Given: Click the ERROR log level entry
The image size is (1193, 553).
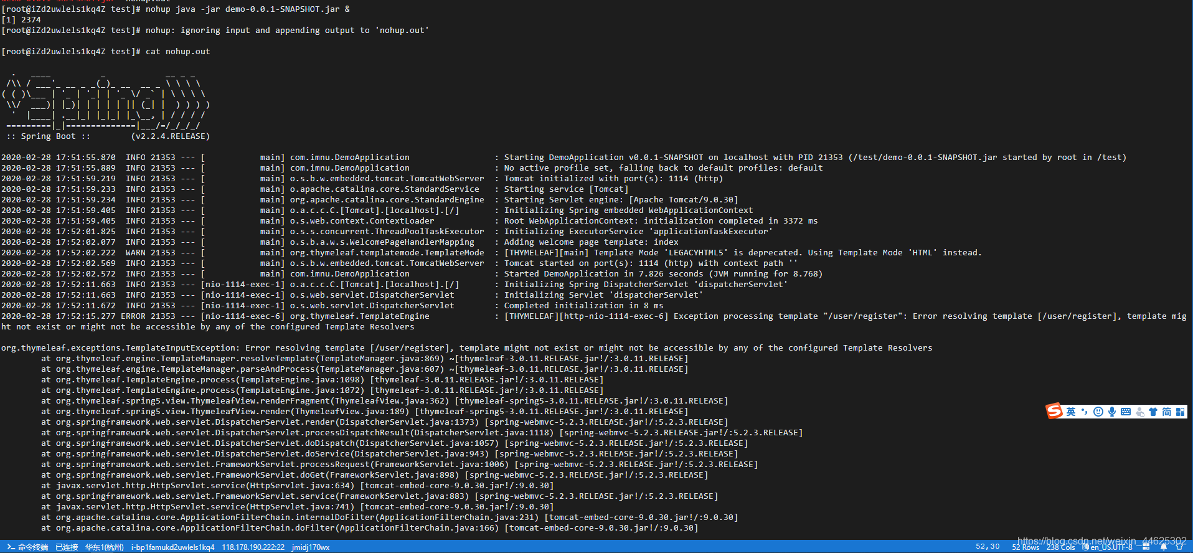Looking at the screenshot, I should point(133,316).
